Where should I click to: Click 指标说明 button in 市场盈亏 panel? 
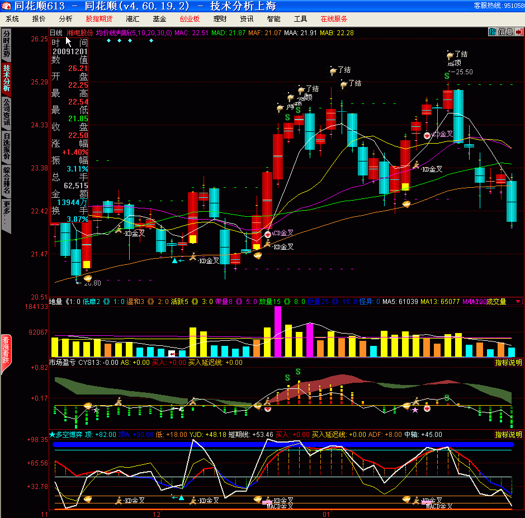508,363
